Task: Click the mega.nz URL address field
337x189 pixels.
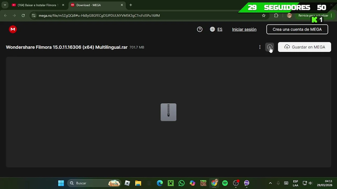Action: tap(99, 15)
